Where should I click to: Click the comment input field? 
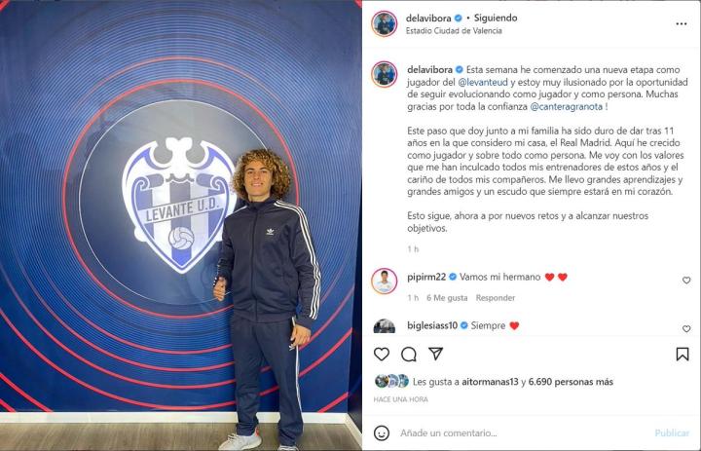click(523, 432)
